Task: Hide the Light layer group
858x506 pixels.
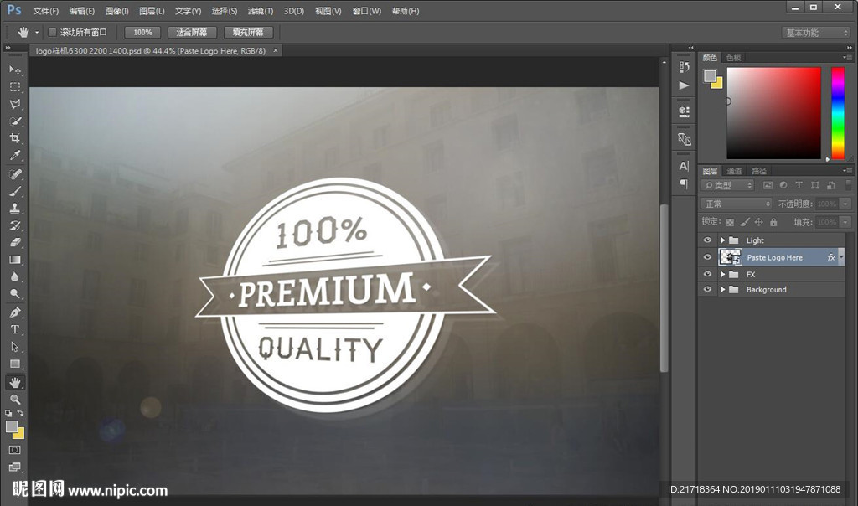Action: click(707, 240)
